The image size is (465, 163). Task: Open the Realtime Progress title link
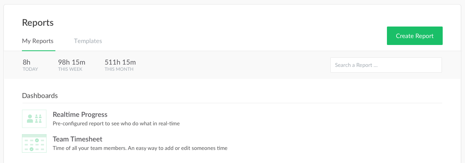pos(80,115)
